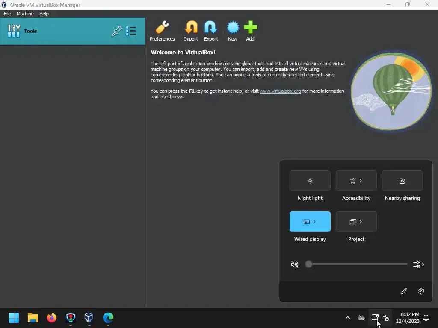Open File Explorer from taskbar

[x=33, y=318]
